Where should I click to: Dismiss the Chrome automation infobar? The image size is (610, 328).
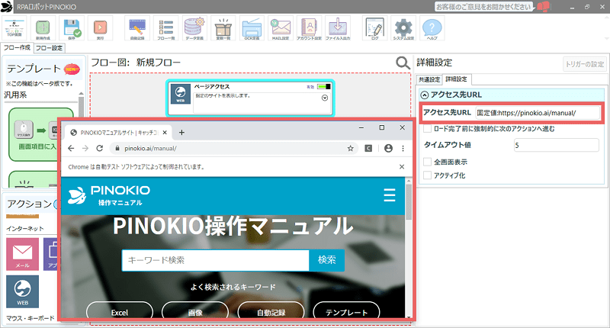tap(402, 166)
